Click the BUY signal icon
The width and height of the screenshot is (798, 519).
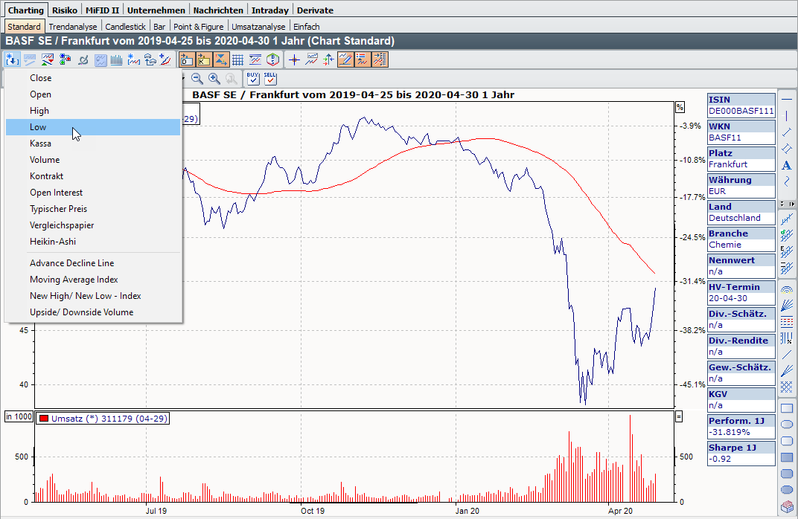(252, 77)
